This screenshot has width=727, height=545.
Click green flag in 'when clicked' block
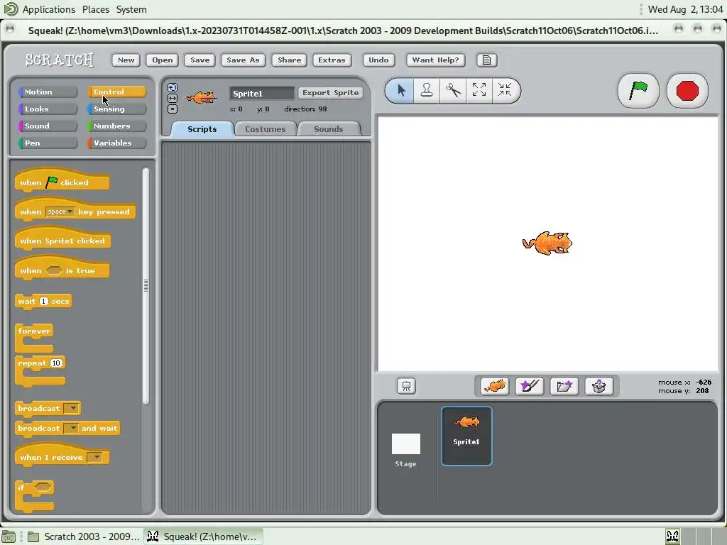pyautogui.click(x=52, y=182)
